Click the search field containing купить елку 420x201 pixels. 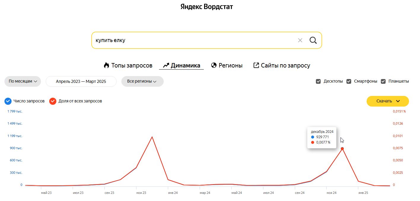coord(193,40)
